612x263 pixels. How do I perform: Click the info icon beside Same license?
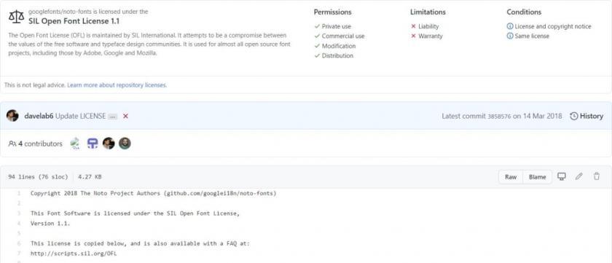click(x=510, y=36)
